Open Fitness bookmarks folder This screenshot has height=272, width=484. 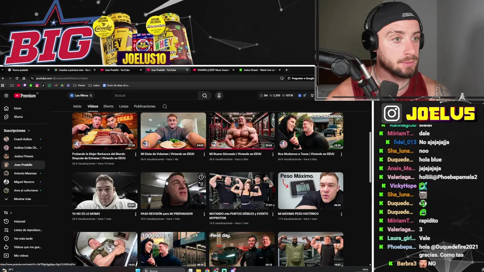point(78,85)
